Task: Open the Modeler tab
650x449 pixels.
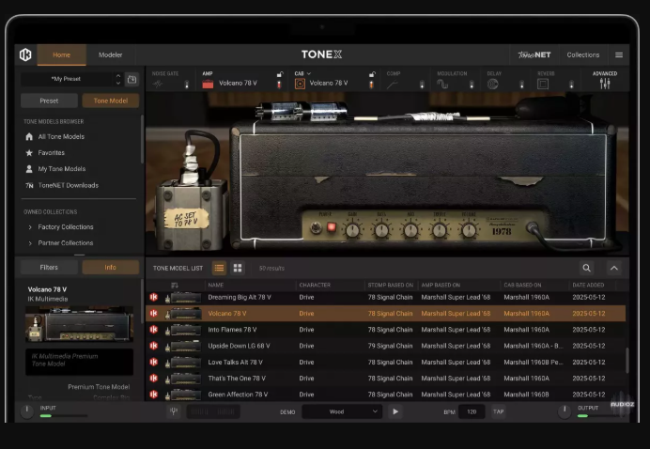Action: click(110, 54)
